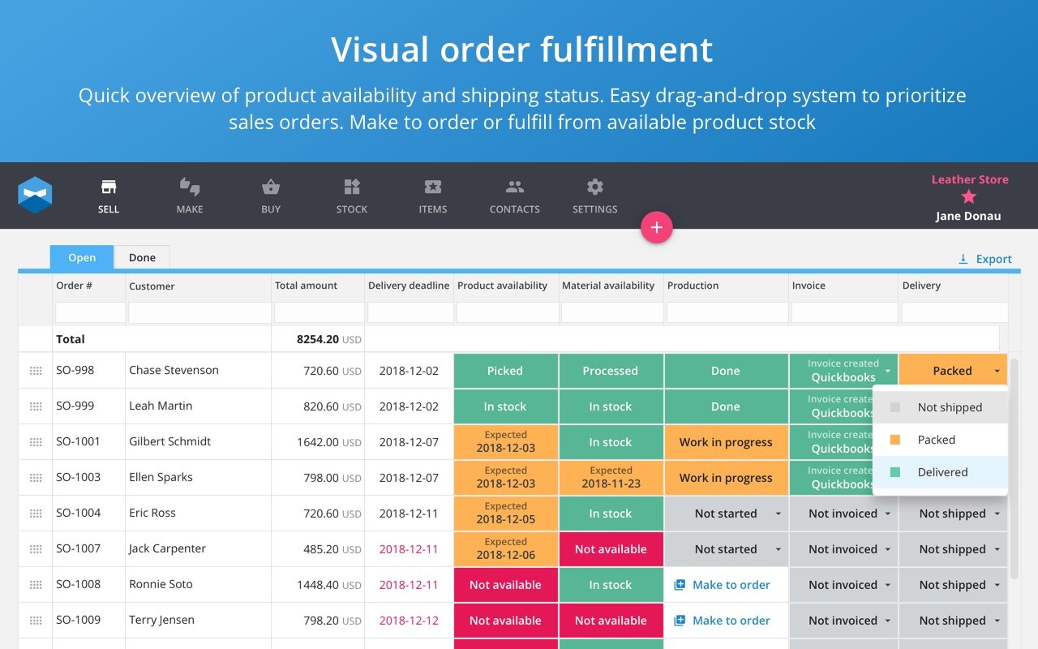Image resolution: width=1038 pixels, height=649 pixels.
Task: Switch to the Done tab
Action: click(x=142, y=257)
